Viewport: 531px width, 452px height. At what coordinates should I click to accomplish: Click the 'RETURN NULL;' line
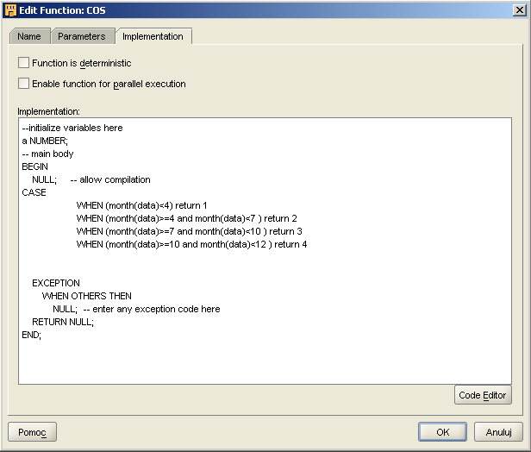[63, 322]
